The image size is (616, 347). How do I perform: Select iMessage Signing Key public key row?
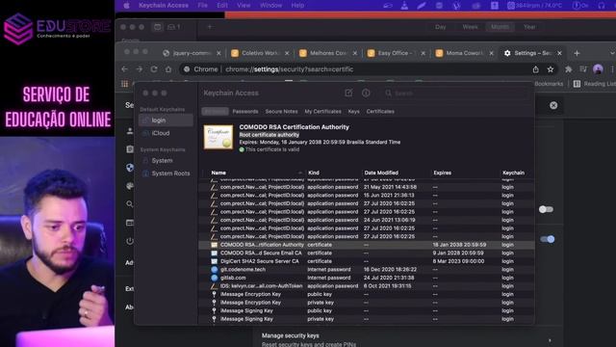click(366, 310)
